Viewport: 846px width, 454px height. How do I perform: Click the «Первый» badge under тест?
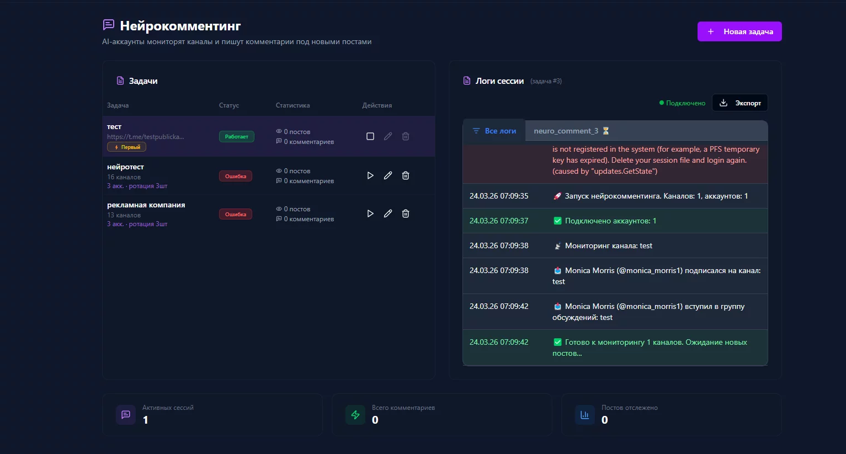click(127, 147)
